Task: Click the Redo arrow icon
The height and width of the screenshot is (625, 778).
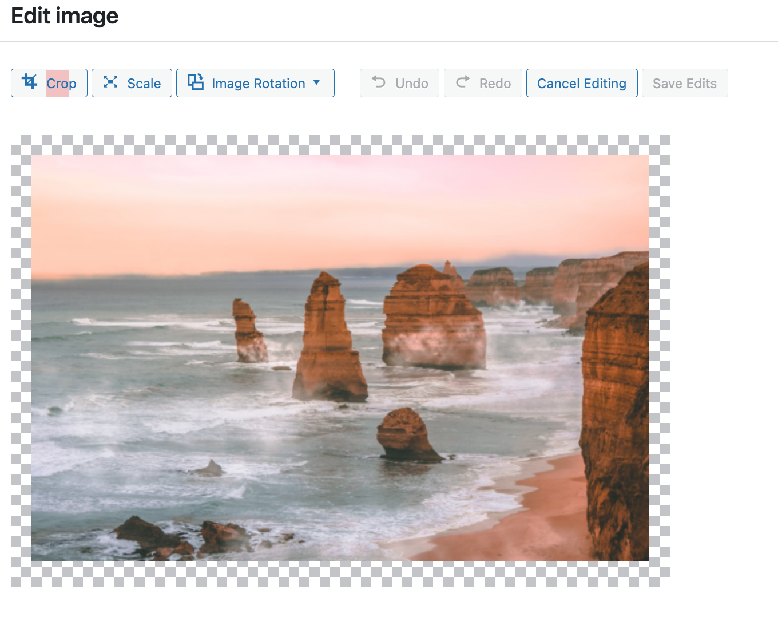Action: pyautogui.click(x=463, y=82)
